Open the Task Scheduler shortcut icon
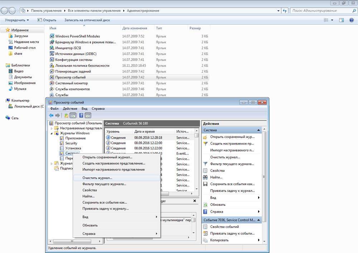The width and height of the screenshot is (358, 253). pyautogui.click(x=52, y=71)
